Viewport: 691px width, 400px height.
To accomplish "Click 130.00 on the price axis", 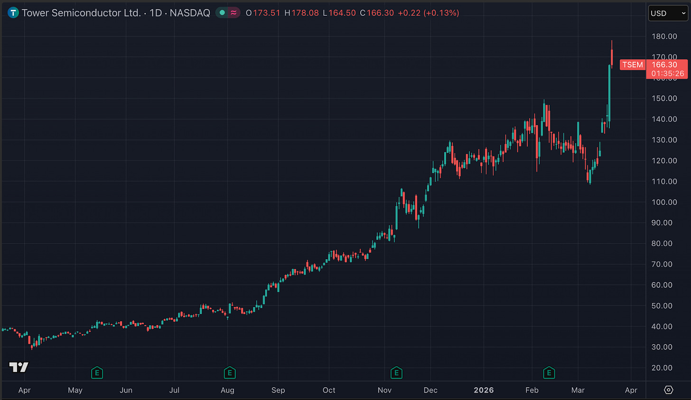I will 664,140.
